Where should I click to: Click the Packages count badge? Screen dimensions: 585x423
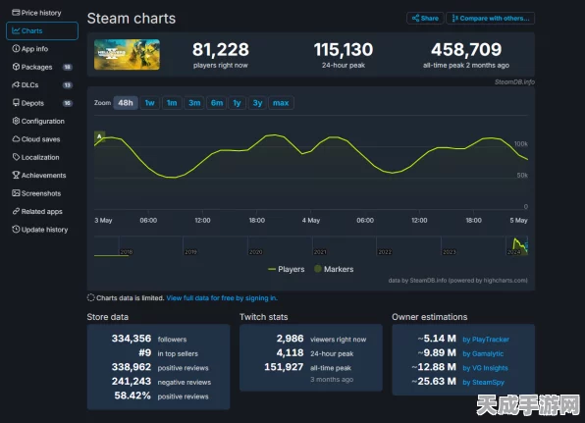click(x=67, y=67)
